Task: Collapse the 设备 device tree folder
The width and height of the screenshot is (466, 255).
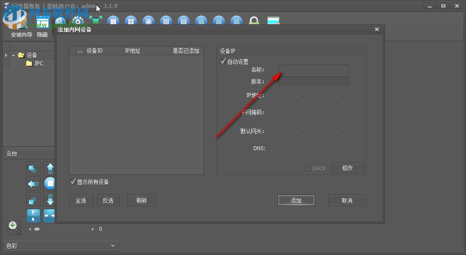Action: coord(13,55)
